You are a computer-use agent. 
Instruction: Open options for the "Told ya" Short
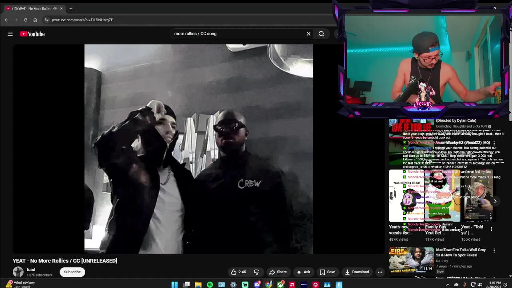[x=491, y=229]
